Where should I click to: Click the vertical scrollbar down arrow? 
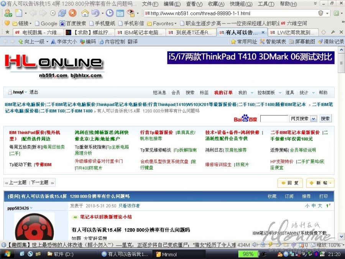(341, 237)
